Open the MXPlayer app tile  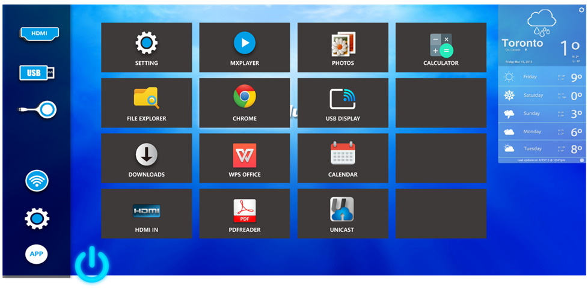tap(244, 47)
